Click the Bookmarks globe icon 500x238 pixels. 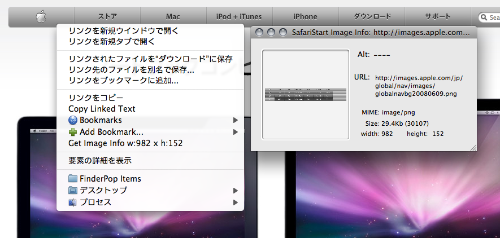(73, 120)
